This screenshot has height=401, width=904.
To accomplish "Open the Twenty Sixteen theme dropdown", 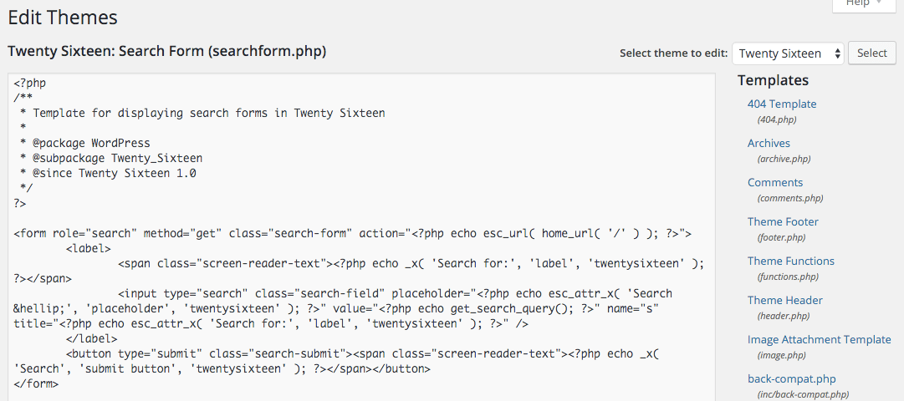I will point(789,53).
